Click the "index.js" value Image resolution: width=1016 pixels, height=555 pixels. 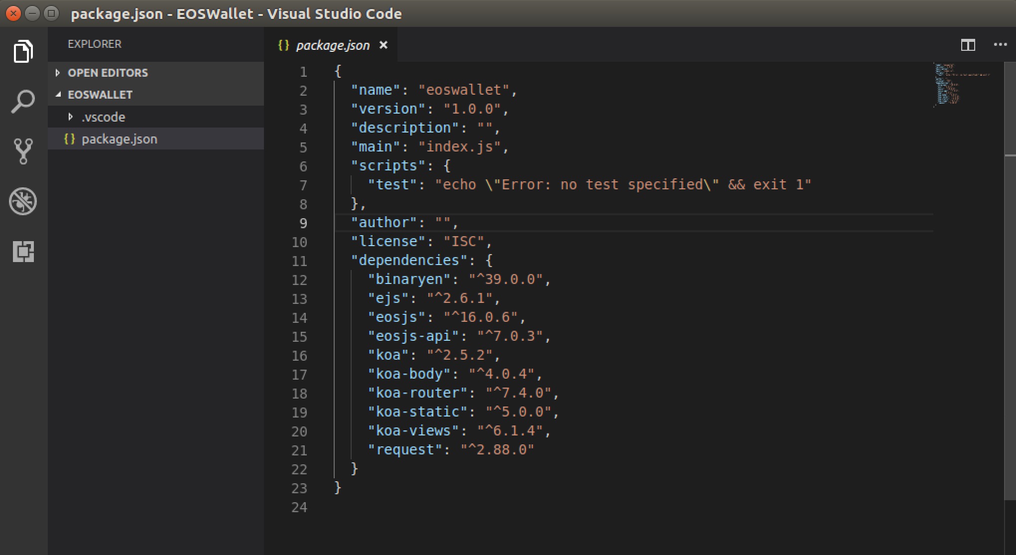tap(460, 147)
